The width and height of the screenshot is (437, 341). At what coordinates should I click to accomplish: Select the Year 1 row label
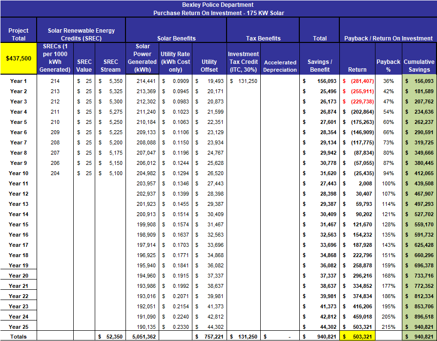[19, 81]
